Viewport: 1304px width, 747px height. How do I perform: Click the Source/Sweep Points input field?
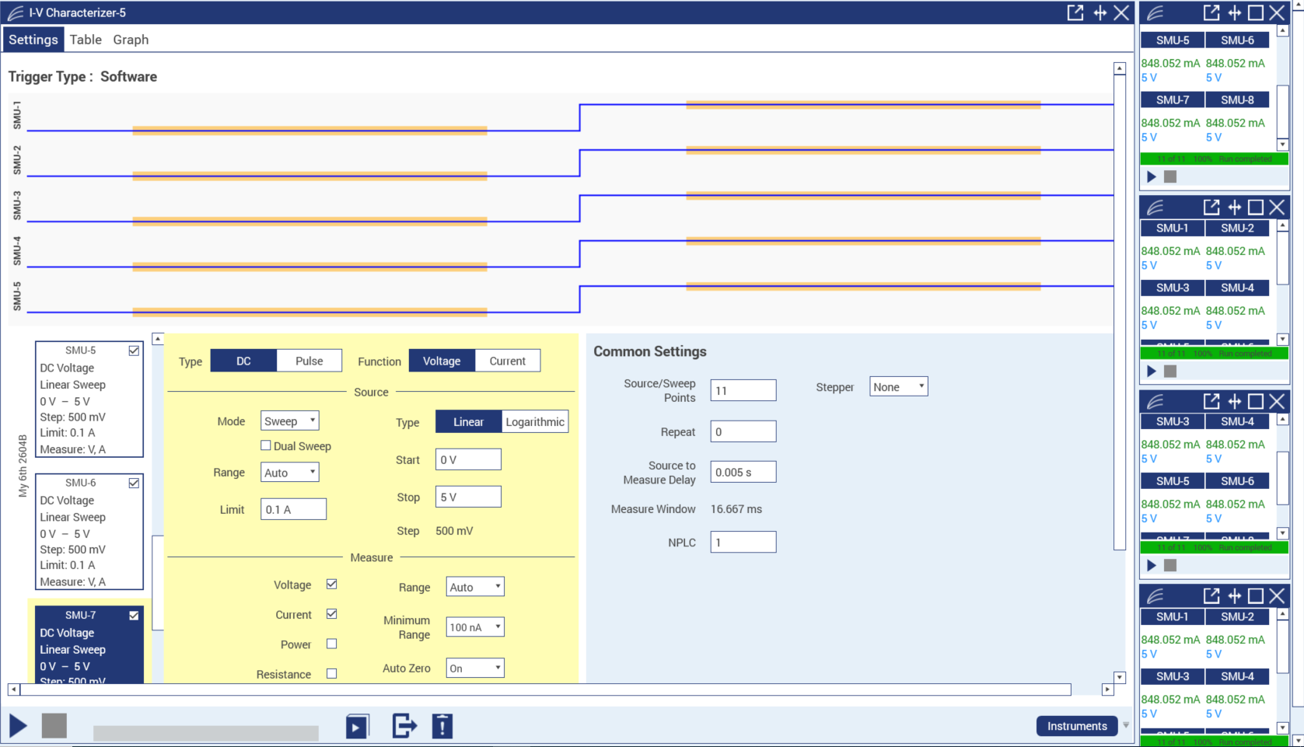point(743,390)
